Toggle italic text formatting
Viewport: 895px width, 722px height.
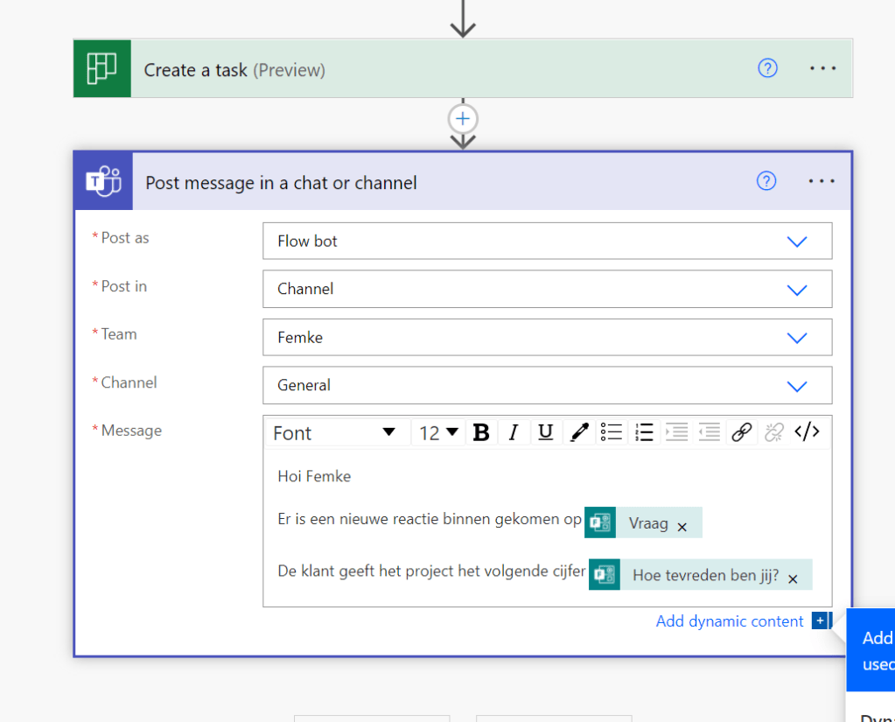tap(514, 432)
